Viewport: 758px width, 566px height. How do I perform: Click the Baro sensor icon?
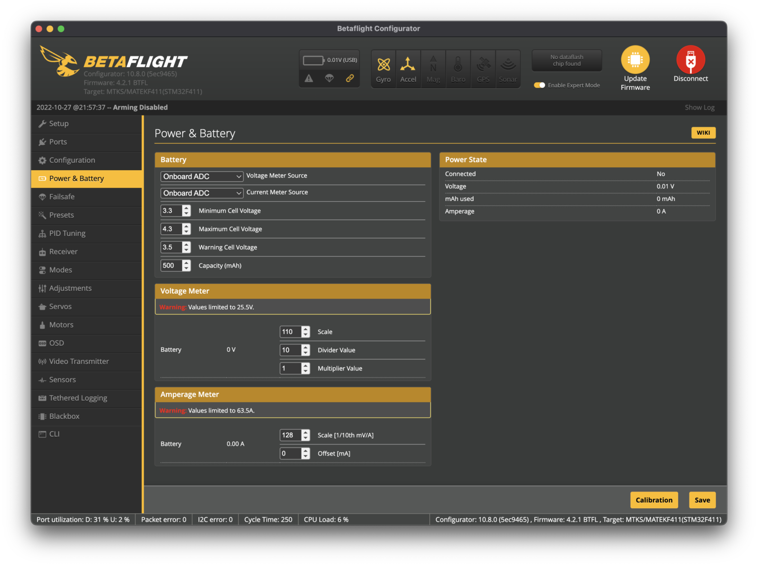[458, 68]
